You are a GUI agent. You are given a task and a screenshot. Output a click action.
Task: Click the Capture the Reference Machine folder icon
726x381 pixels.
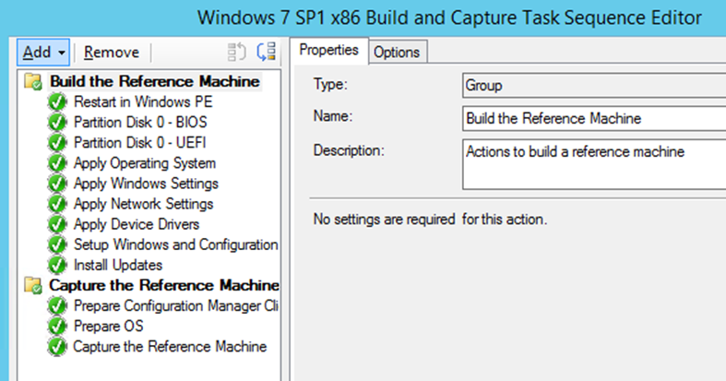33,285
